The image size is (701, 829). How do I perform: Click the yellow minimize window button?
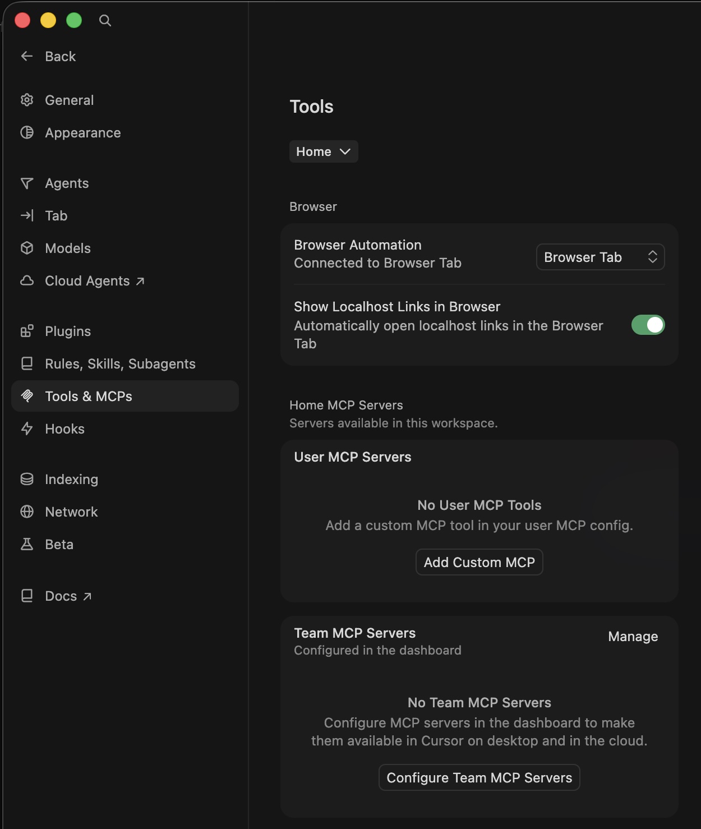point(48,20)
